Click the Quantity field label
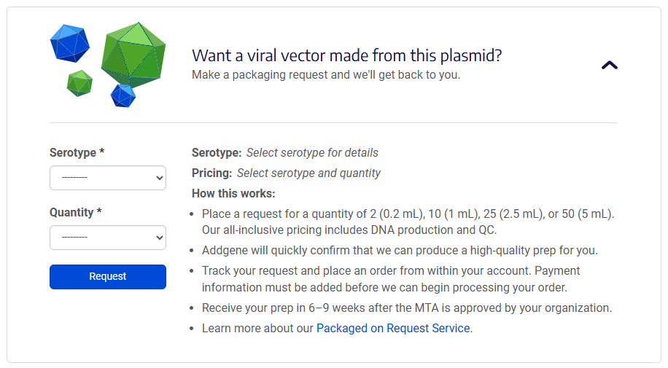This screenshot has height=368, width=668. coord(76,212)
